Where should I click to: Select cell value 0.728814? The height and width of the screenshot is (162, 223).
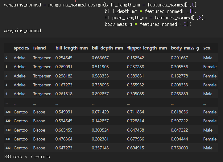[x=135, y=121]
